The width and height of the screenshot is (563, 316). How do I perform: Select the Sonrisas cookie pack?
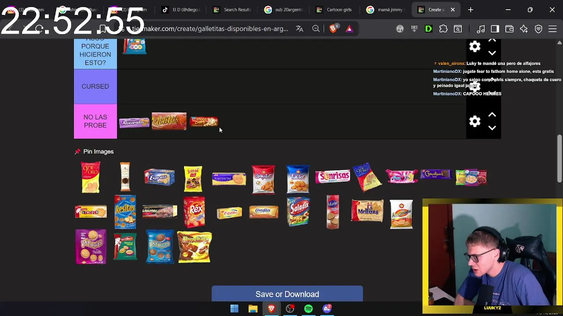pos(333,176)
